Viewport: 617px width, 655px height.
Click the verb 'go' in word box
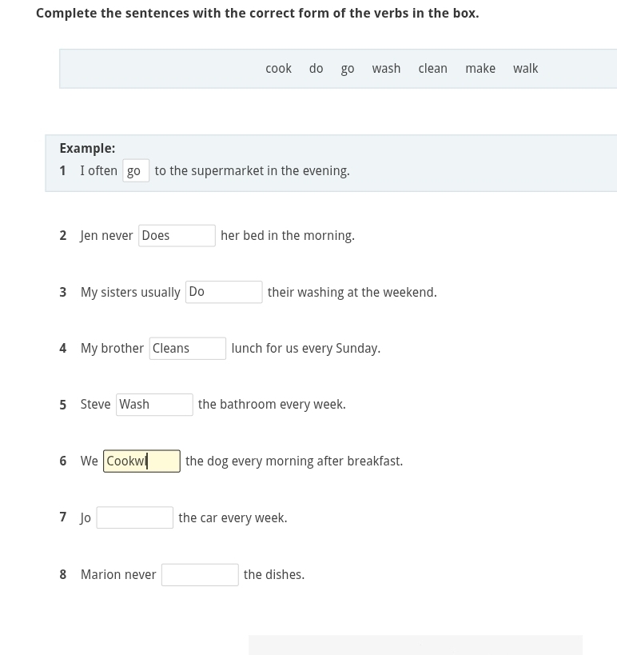[x=348, y=69]
